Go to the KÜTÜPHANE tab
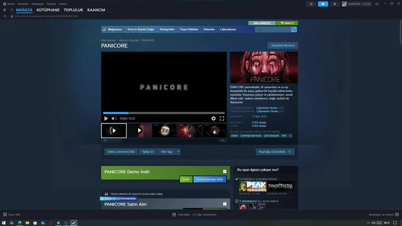Image resolution: width=402 pixels, height=226 pixels. [48, 10]
